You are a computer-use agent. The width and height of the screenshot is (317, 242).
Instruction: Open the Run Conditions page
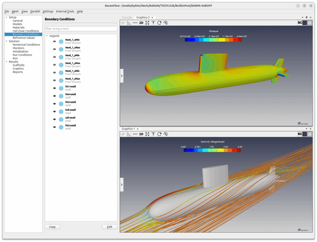click(22, 55)
